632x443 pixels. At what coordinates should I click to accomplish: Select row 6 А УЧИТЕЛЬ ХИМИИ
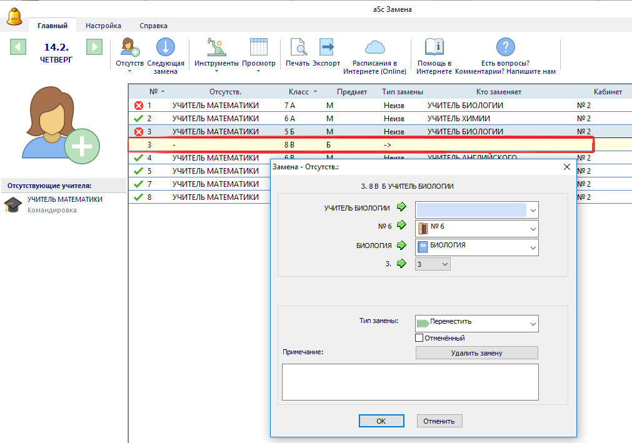[380, 118]
